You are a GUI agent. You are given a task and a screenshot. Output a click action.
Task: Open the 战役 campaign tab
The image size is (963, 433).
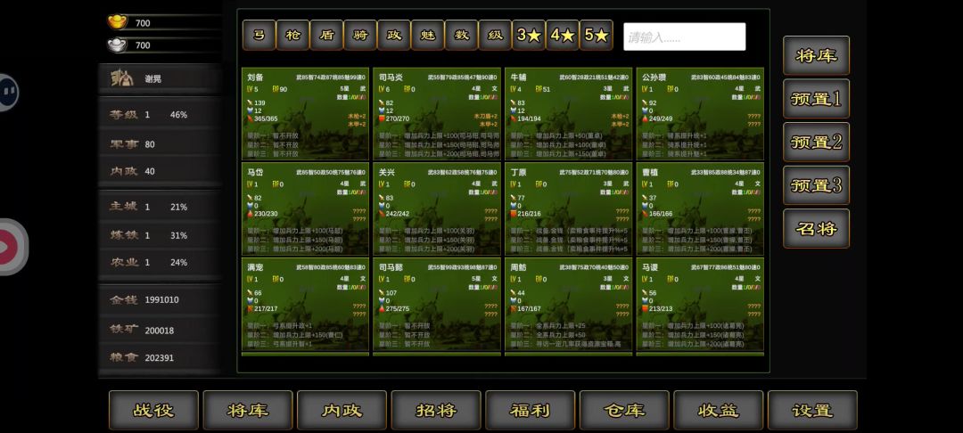click(x=153, y=411)
